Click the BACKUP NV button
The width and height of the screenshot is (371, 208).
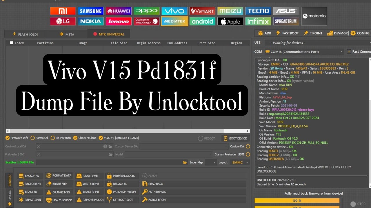tap(30, 176)
